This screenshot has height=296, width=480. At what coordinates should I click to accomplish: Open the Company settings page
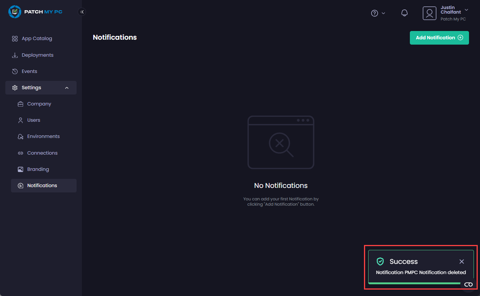point(39,104)
